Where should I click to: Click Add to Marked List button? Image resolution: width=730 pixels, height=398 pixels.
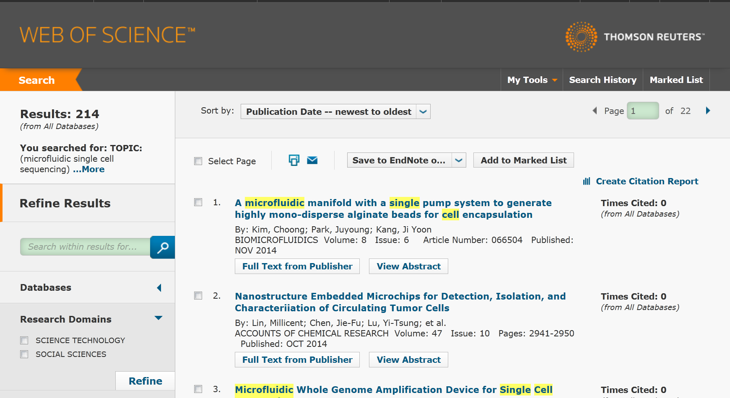(x=523, y=160)
